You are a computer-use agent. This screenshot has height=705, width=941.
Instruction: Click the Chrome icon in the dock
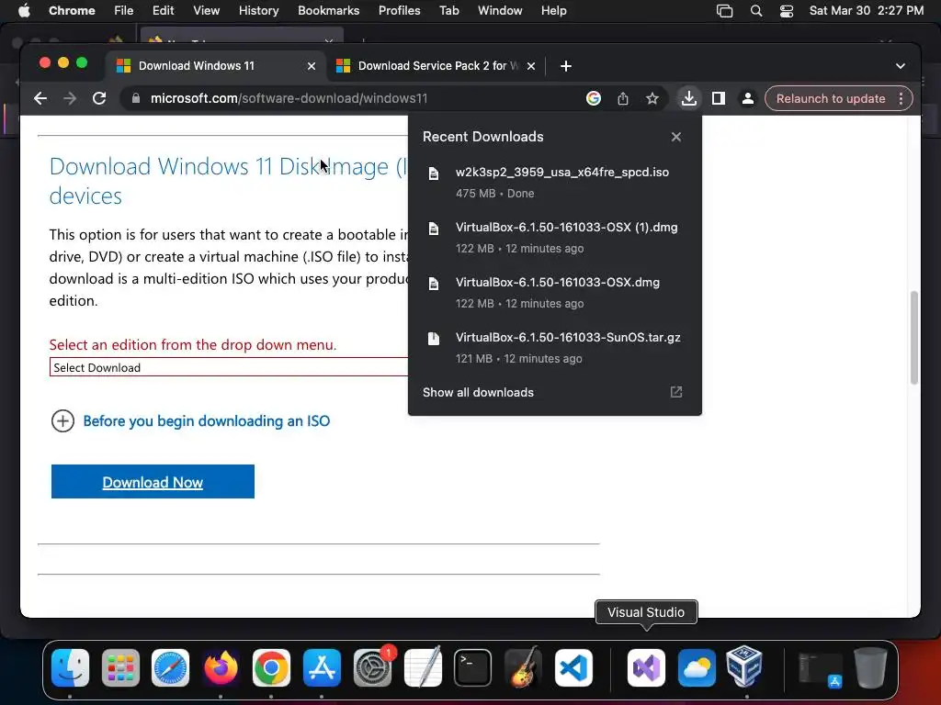pyautogui.click(x=271, y=667)
